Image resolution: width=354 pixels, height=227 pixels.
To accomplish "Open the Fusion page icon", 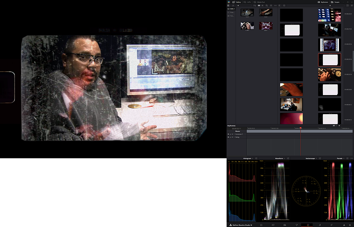I will pyautogui.click(x=296, y=225).
